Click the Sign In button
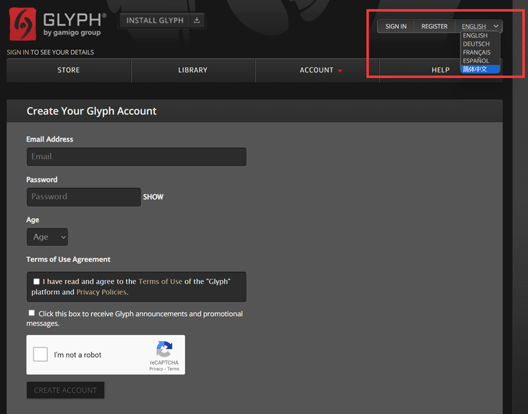528x414 pixels. tap(396, 26)
